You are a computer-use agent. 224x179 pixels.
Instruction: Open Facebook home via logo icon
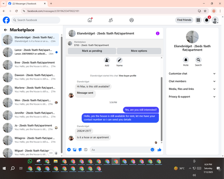6,20
